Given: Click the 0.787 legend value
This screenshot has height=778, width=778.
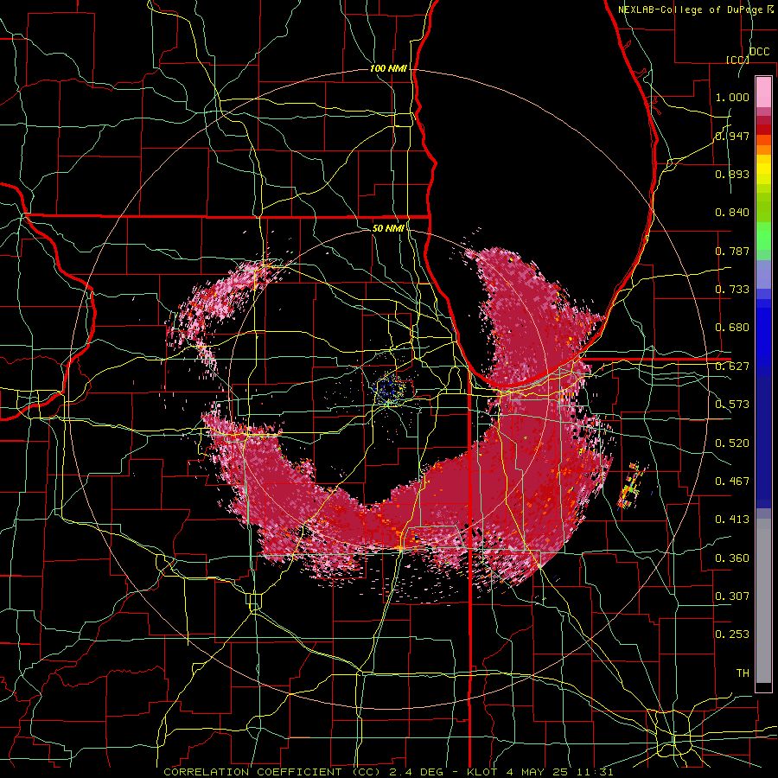Looking at the screenshot, I should click(x=732, y=251).
